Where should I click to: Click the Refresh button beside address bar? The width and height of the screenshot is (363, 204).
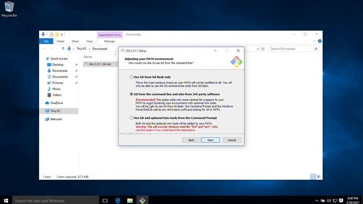click(x=263, y=49)
